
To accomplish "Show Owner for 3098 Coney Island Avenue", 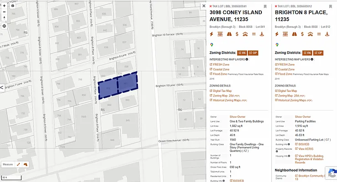I will (237, 117).
